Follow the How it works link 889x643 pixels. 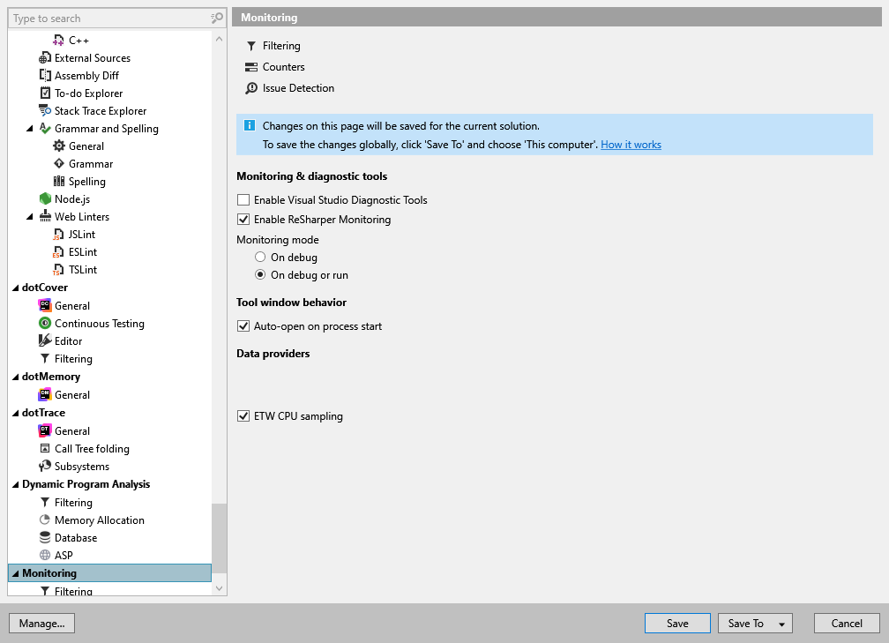[x=631, y=144]
